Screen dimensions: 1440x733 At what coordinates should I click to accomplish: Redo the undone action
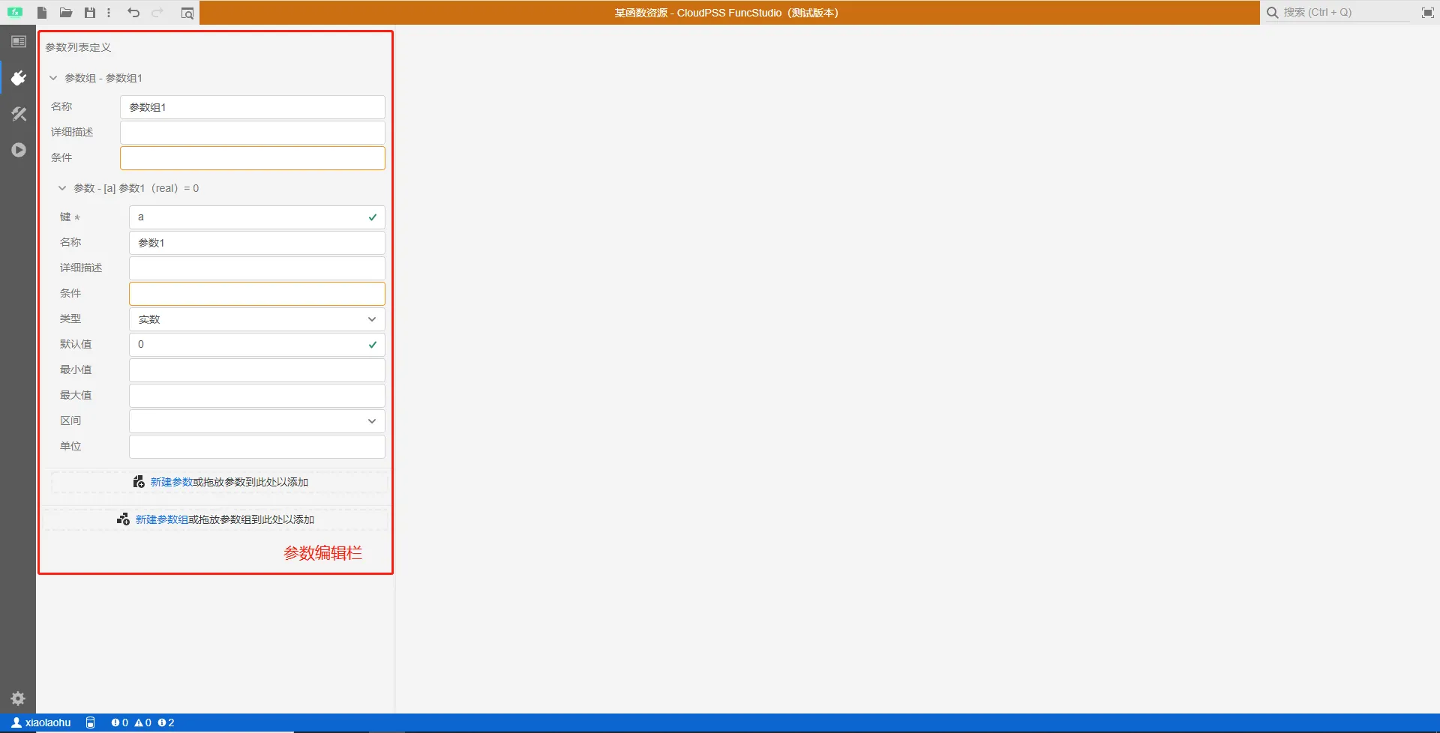[x=157, y=13]
